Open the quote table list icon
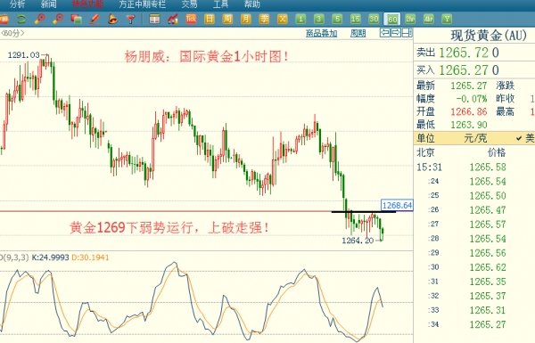This screenshot has height=343, width=535. [x=154, y=19]
